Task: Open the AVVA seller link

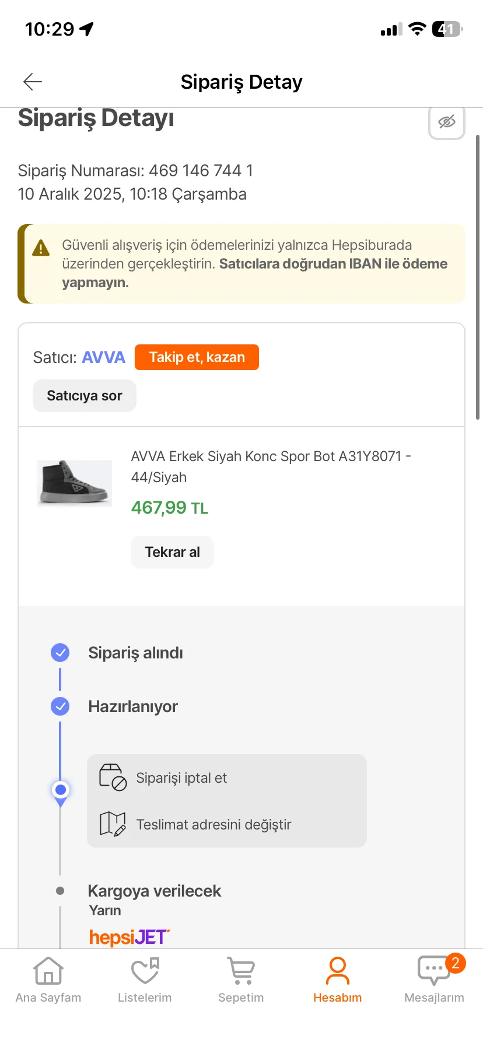Action: 104,357
